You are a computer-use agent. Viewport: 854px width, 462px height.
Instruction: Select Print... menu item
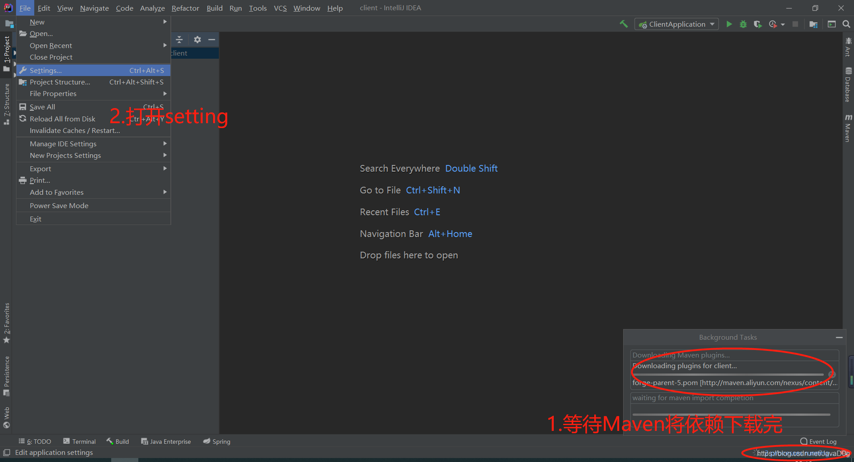[93, 180]
